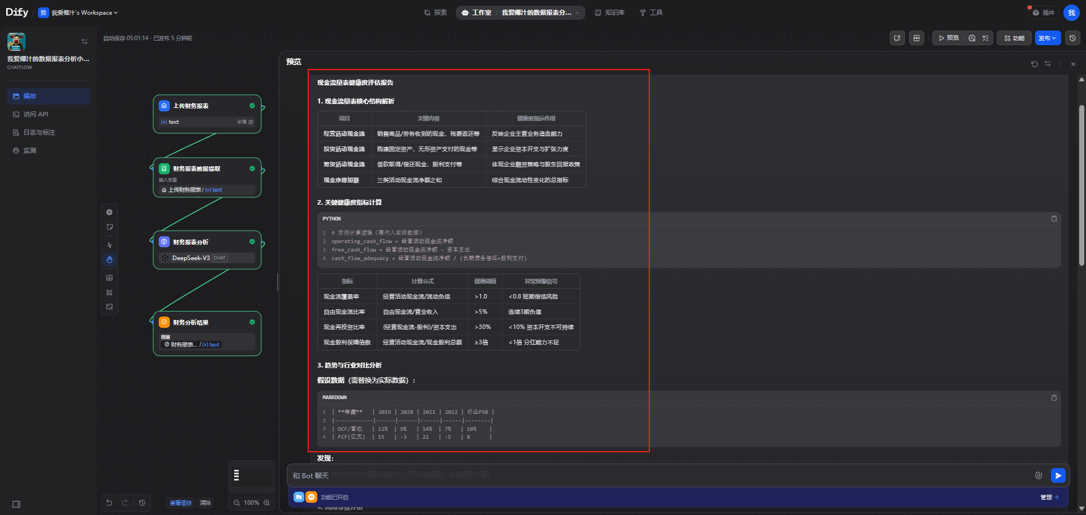
Task: Open the 插件 Plugins button
Action: [1044, 12]
